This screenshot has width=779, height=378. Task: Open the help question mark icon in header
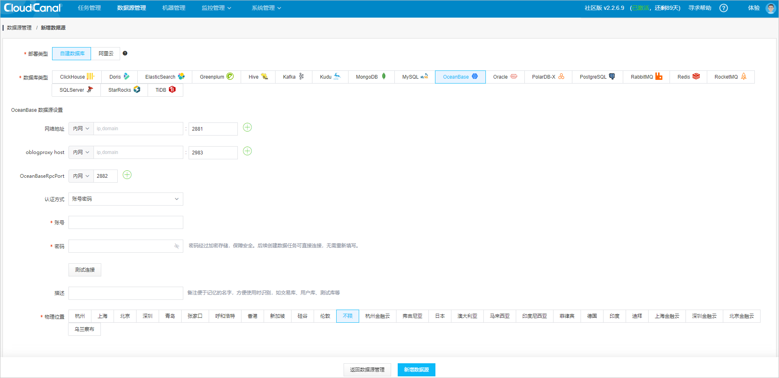(x=724, y=8)
